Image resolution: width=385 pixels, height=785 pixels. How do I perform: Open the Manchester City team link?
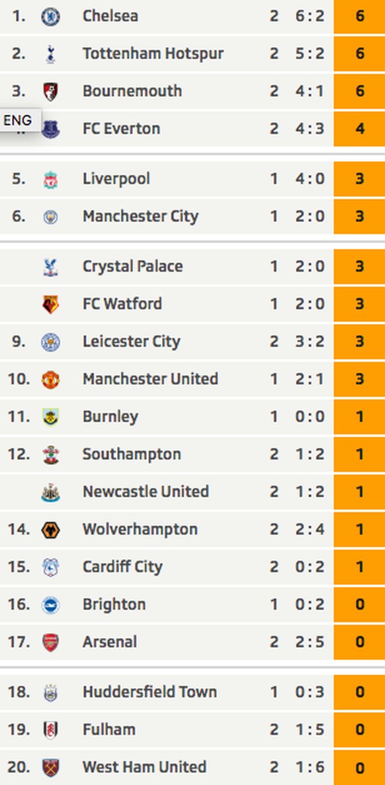click(140, 216)
